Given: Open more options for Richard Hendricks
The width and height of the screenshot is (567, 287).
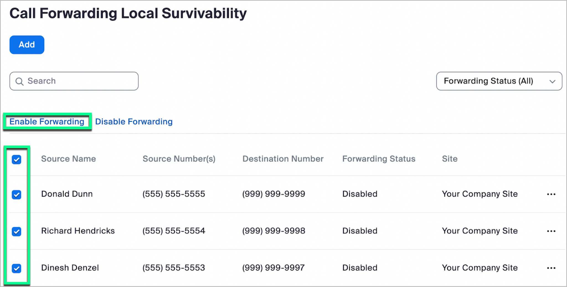Looking at the screenshot, I should click(x=551, y=231).
